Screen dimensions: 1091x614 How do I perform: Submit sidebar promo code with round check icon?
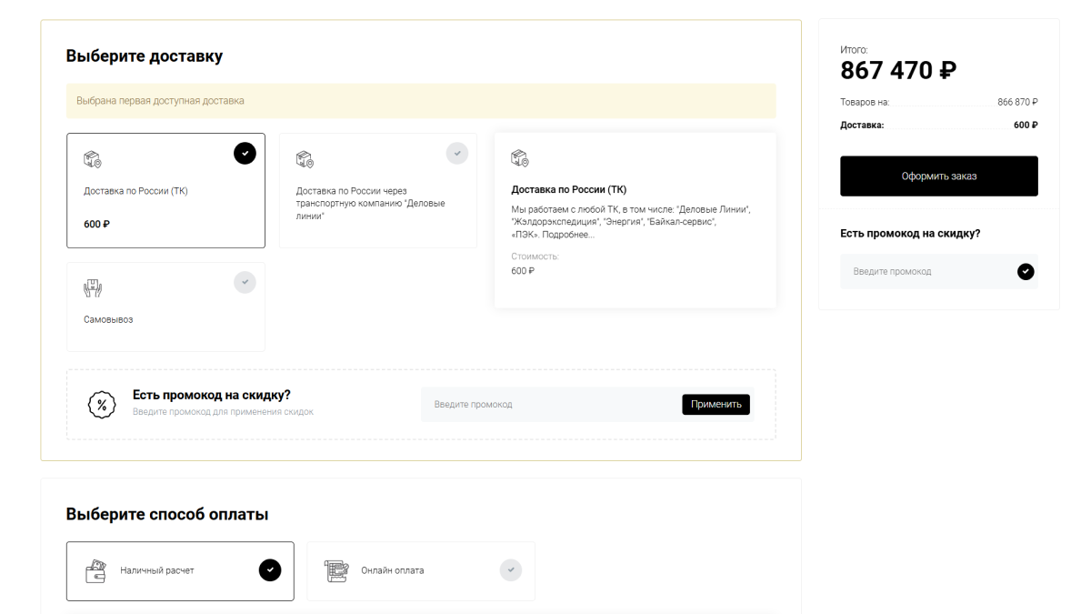(1026, 271)
